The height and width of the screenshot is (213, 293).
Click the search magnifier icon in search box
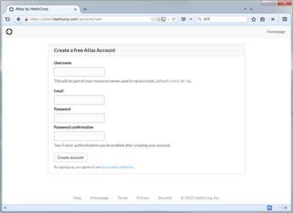(x=199, y=19)
